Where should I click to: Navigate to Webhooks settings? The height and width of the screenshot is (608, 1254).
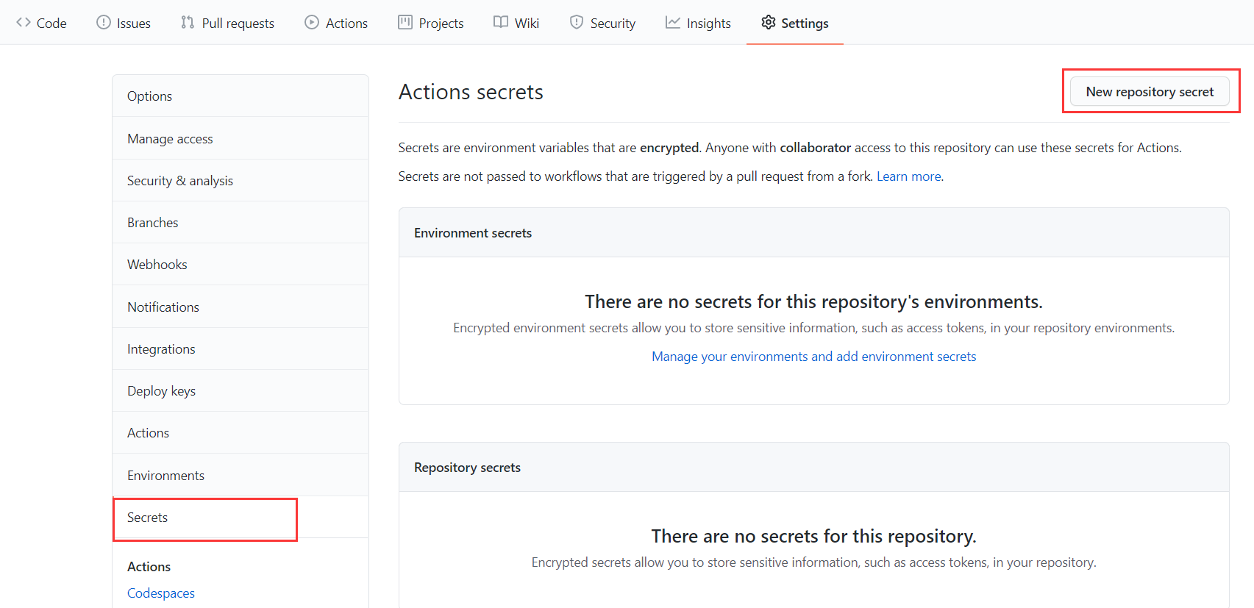coord(157,265)
